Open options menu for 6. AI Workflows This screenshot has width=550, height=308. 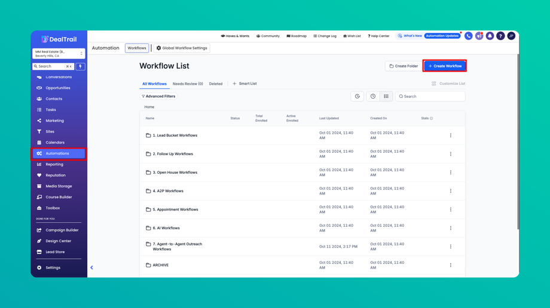(451, 228)
